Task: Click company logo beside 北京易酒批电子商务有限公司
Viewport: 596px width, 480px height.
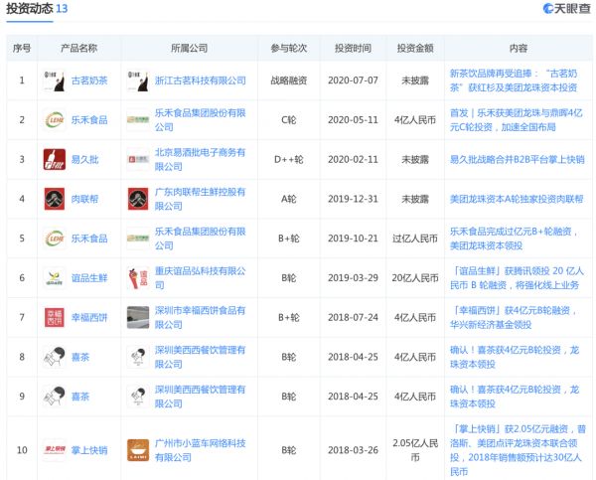Action: tap(137, 159)
